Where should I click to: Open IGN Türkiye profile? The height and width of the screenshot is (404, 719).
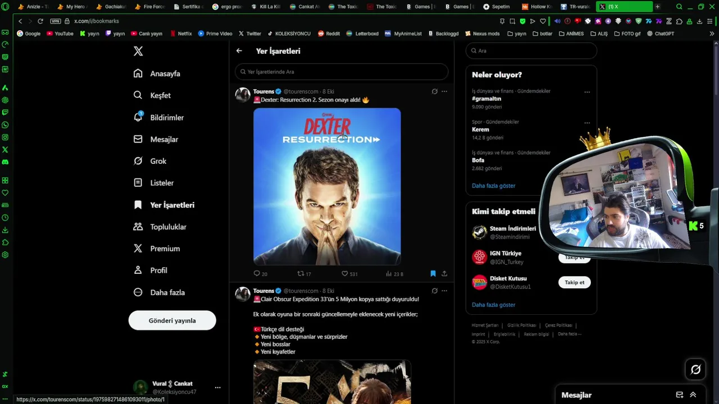coord(506,254)
